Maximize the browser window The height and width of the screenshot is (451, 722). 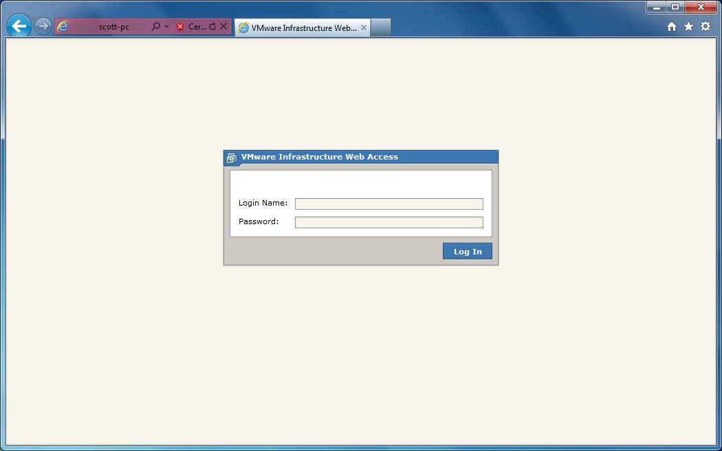[x=675, y=7]
